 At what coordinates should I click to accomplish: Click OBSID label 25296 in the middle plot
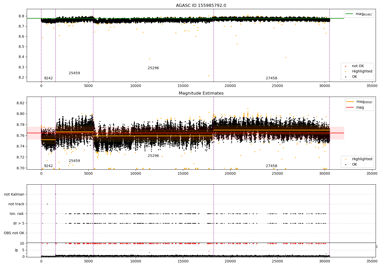coord(153,156)
